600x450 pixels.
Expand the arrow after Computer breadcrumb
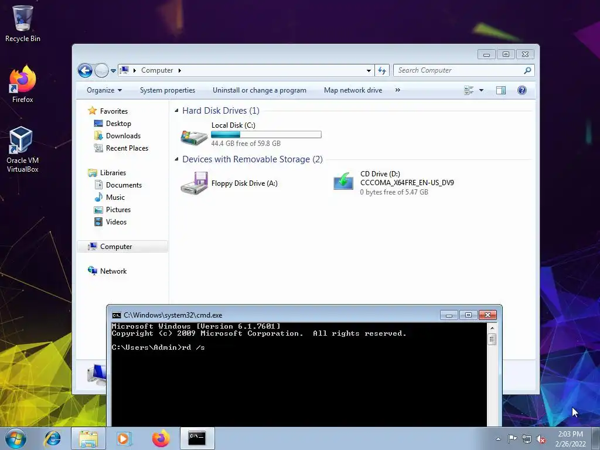(179, 70)
